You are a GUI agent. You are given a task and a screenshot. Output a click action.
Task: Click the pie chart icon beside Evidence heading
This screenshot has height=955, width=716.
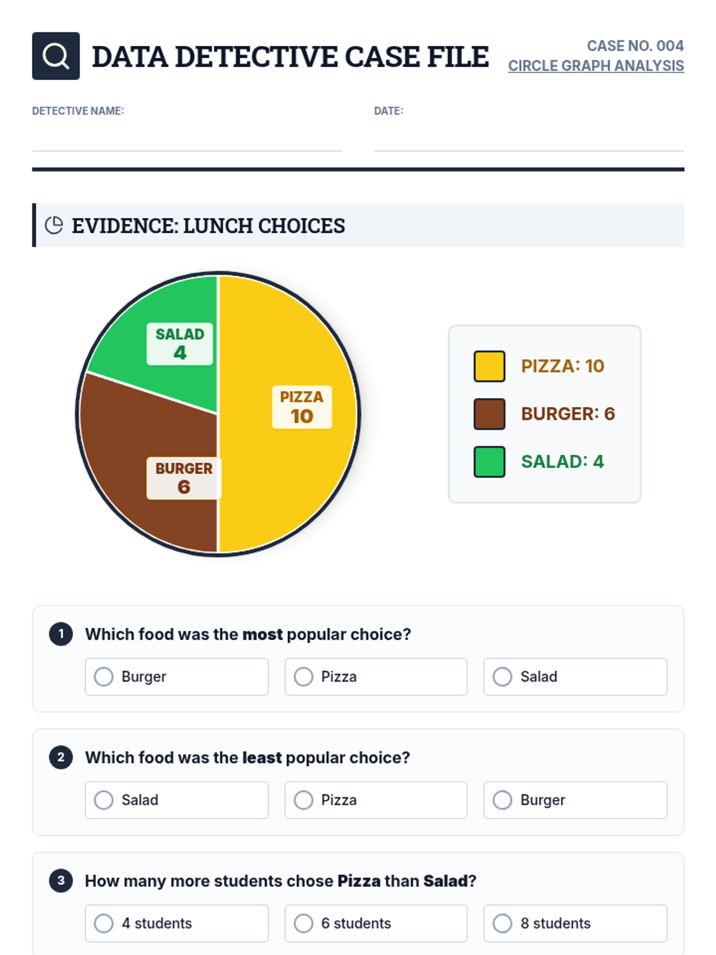tap(54, 225)
